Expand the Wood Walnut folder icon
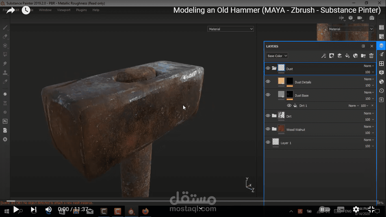386x217 pixels. (x=274, y=129)
